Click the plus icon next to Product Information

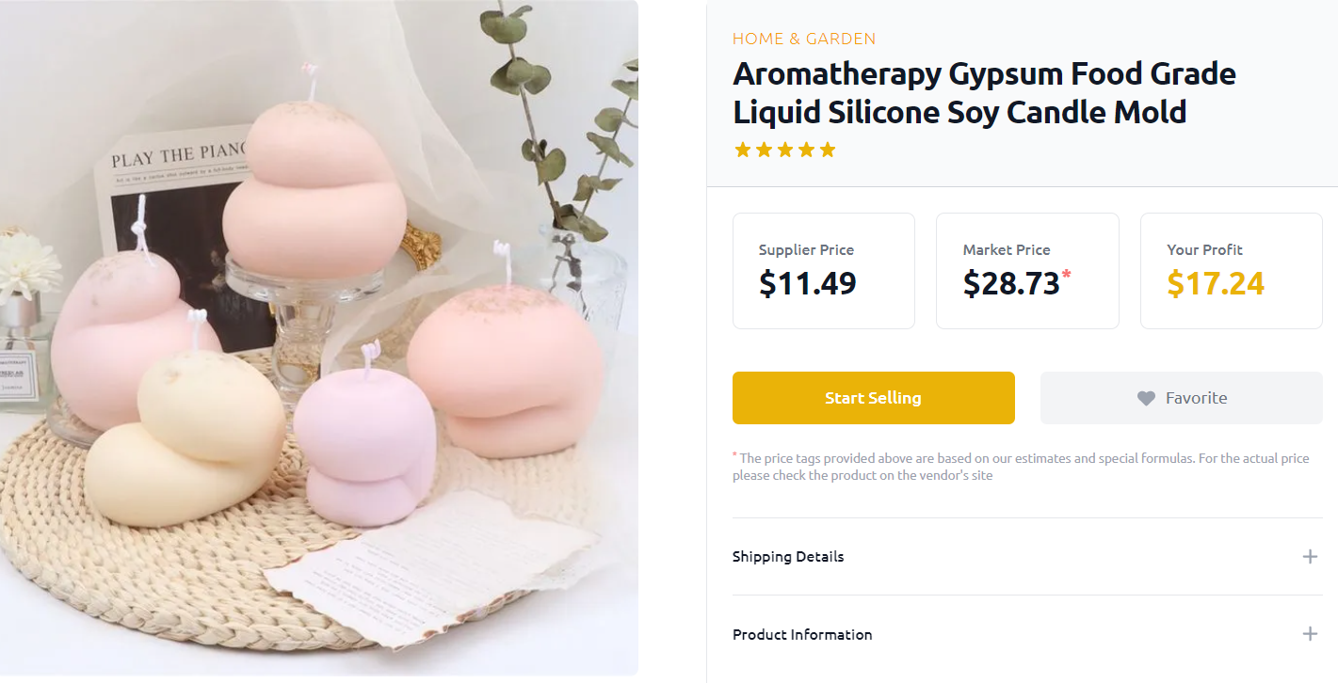point(1310,634)
